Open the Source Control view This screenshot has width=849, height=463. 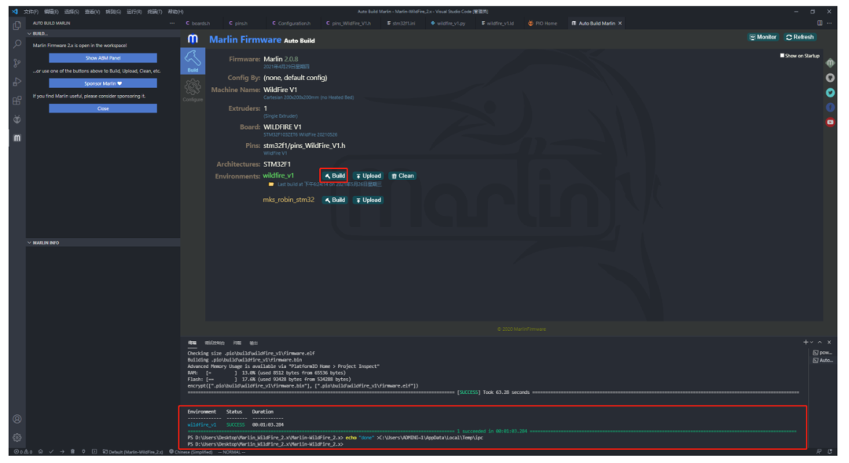17,64
